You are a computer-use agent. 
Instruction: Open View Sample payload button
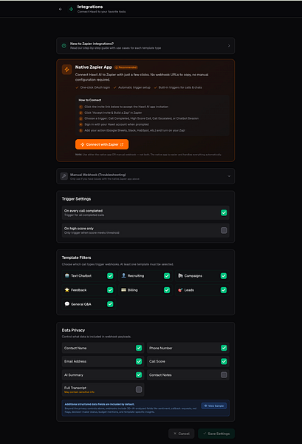click(x=214, y=406)
